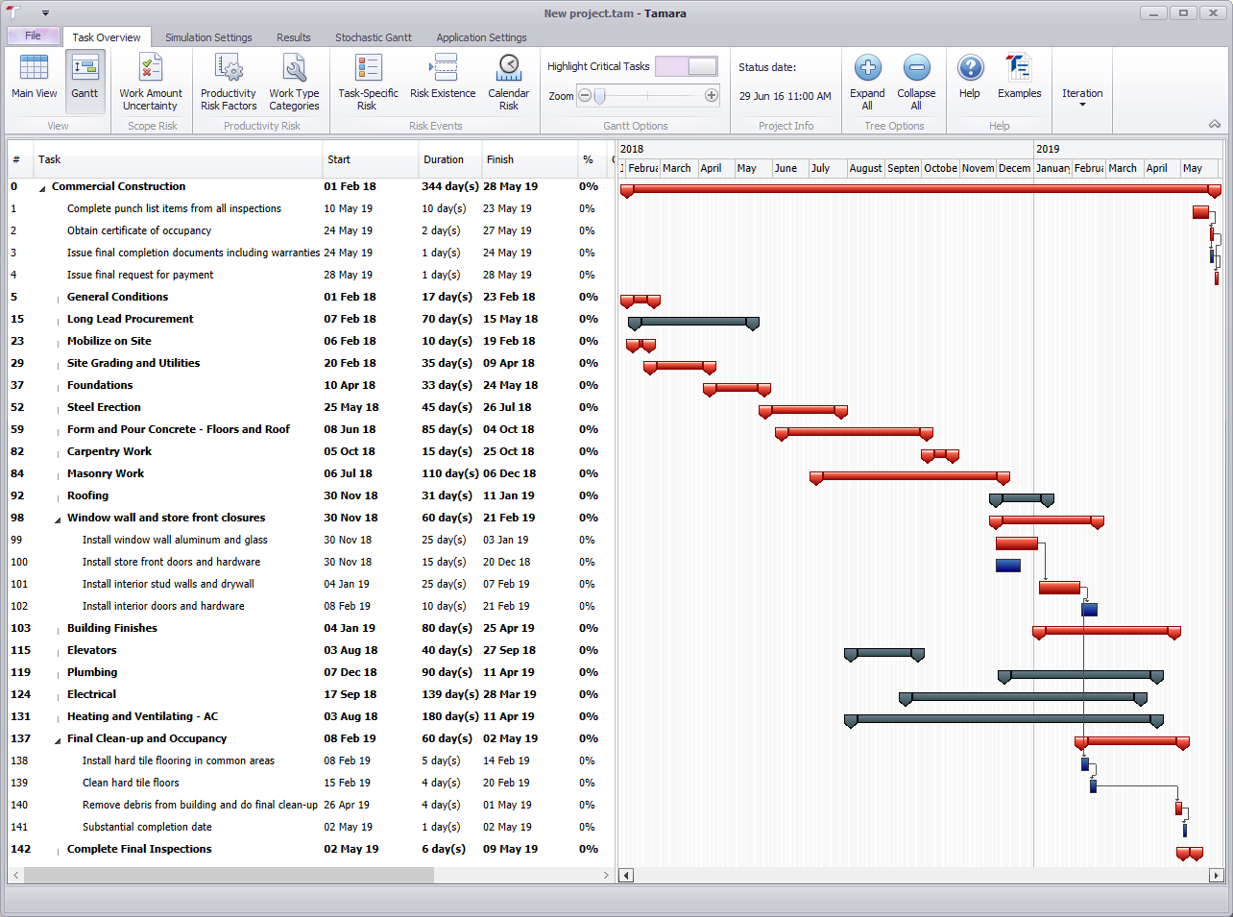This screenshot has height=917, width=1233.
Task: Toggle Highlight Critical Tasks
Action: (687, 65)
